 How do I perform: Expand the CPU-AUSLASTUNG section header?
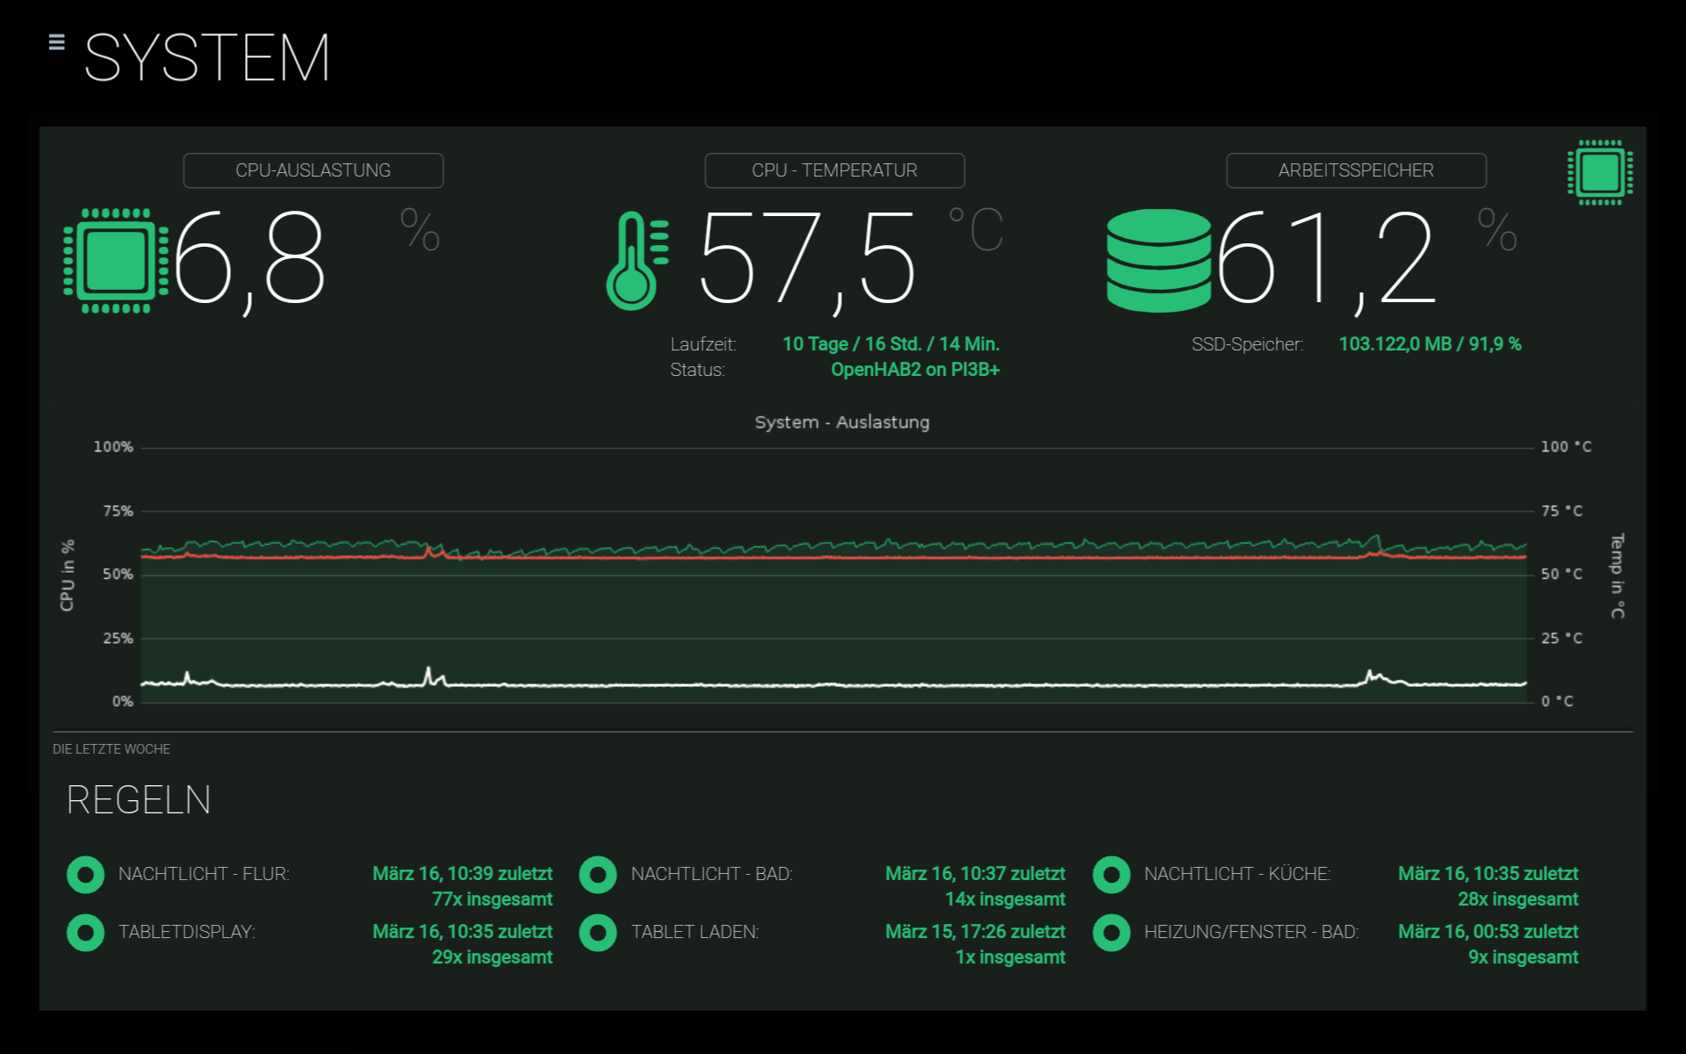[x=313, y=170]
